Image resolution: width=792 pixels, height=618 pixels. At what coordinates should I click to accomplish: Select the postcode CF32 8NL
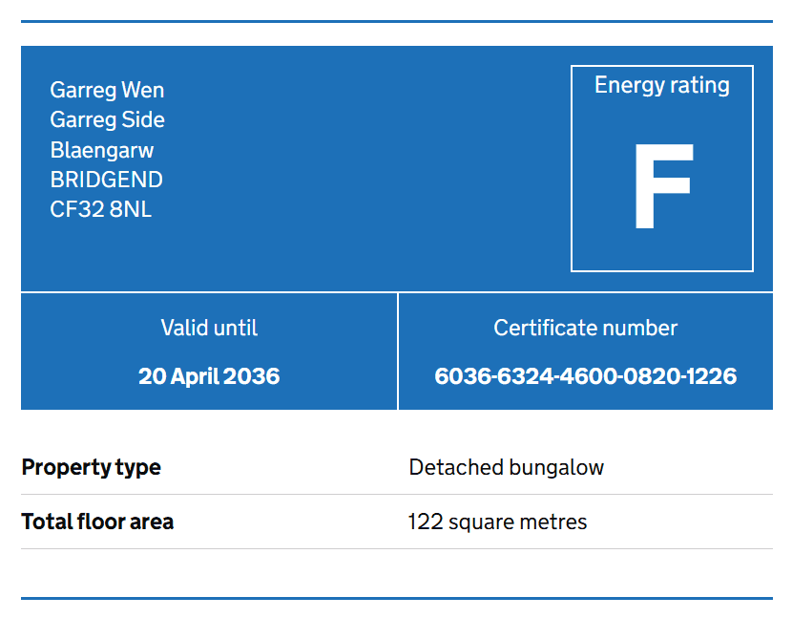pyautogui.click(x=100, y=209)
